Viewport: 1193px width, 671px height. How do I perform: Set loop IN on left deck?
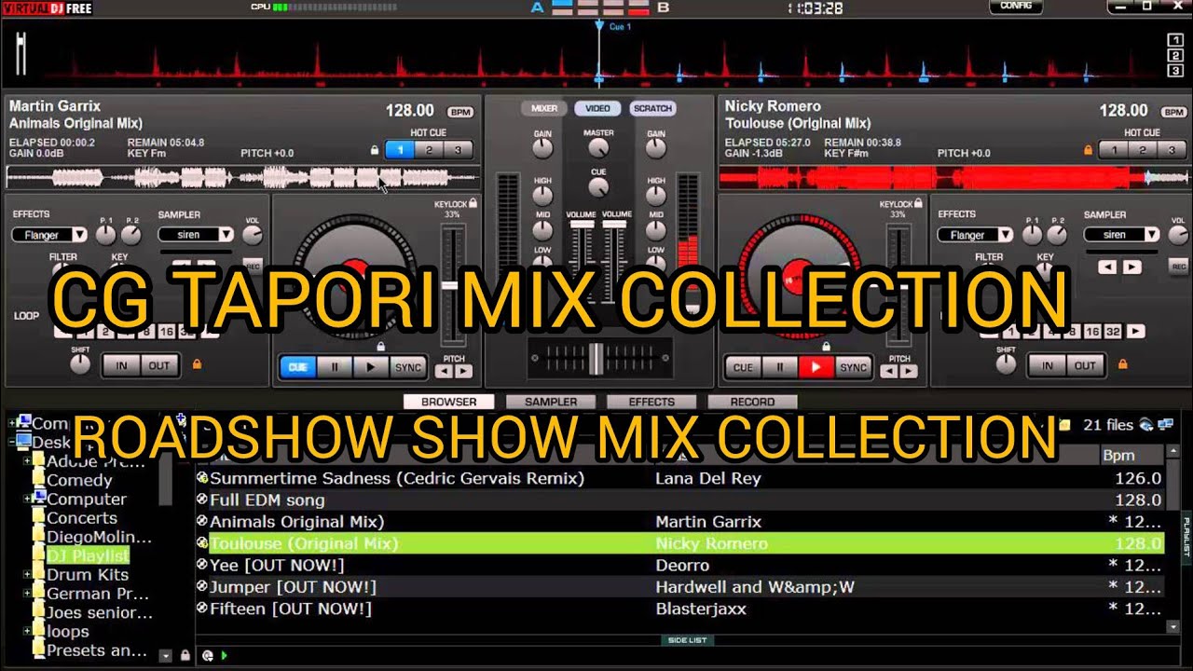pos(121,365)
